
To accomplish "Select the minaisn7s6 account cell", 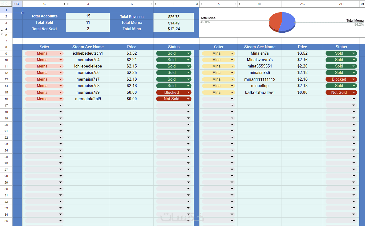I will [260, 73].
